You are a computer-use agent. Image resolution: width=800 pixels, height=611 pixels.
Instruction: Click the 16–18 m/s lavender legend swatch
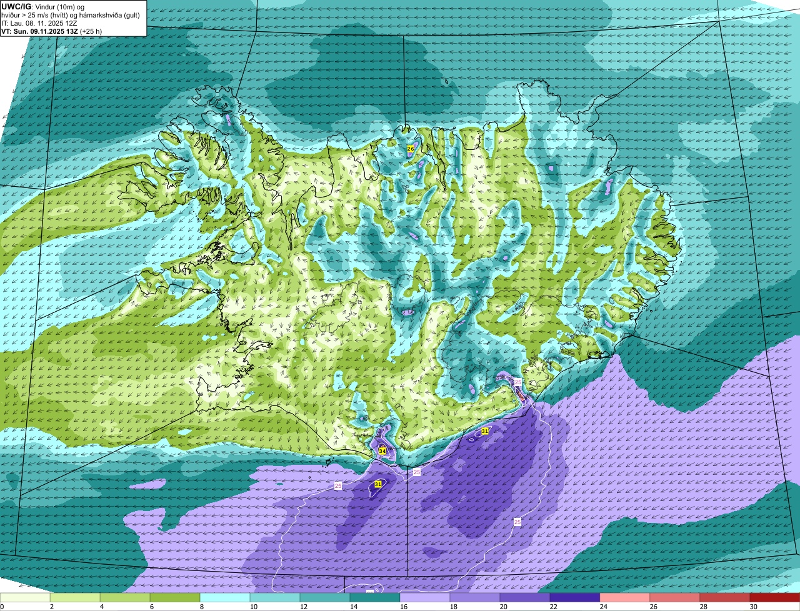click(x=425, y=598)
